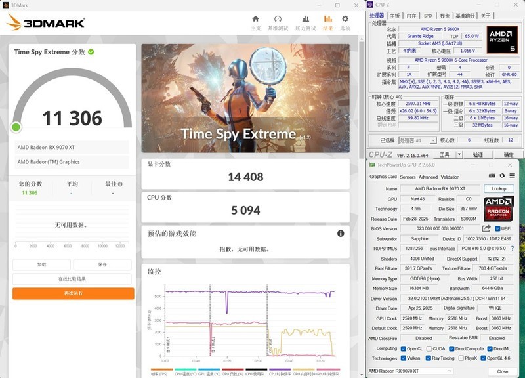The height and width of the screenshot is (378, 525).
Task: Click the orange 再次运行 rerun button
Action: (x=73, y=293)
